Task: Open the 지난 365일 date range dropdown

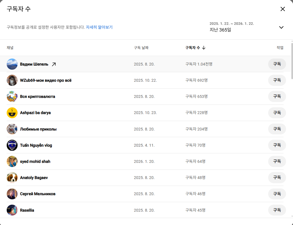Action: [281, 27]
